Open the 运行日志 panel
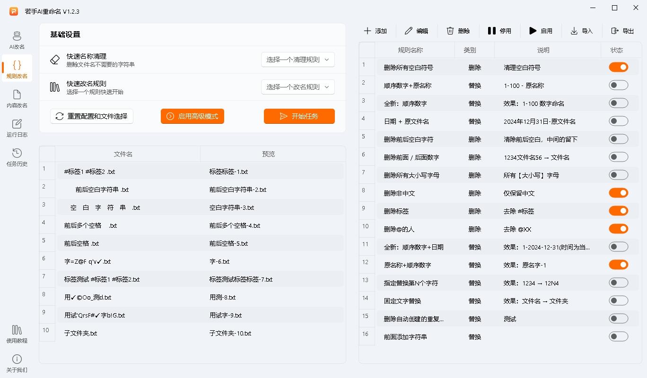 tap(17, 128)
